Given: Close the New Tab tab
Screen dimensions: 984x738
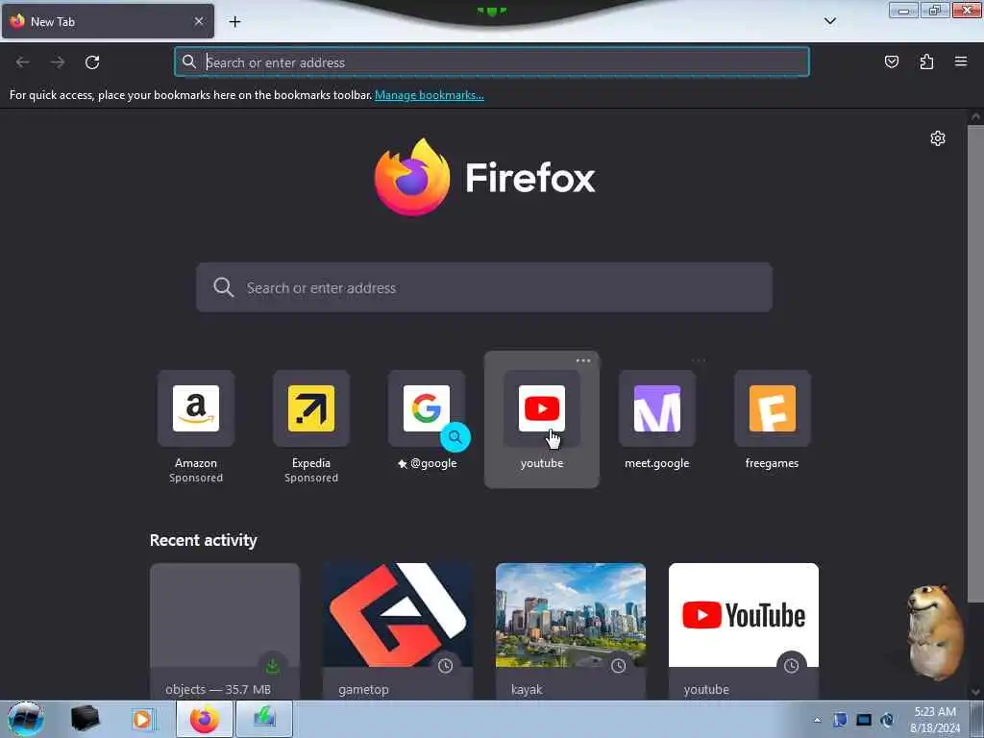Looking at the screenshot, I should tap(198, 21).
